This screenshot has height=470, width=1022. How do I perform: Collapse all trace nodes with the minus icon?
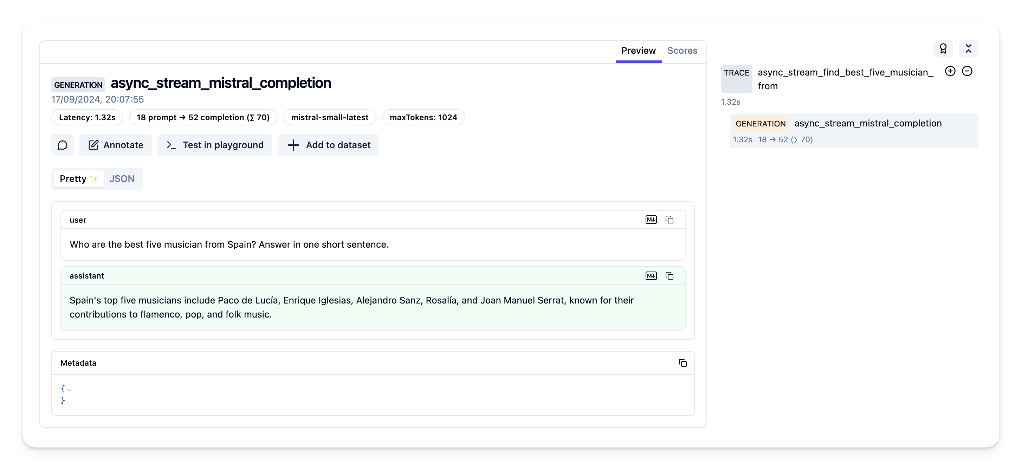click(x=967, y=71)
